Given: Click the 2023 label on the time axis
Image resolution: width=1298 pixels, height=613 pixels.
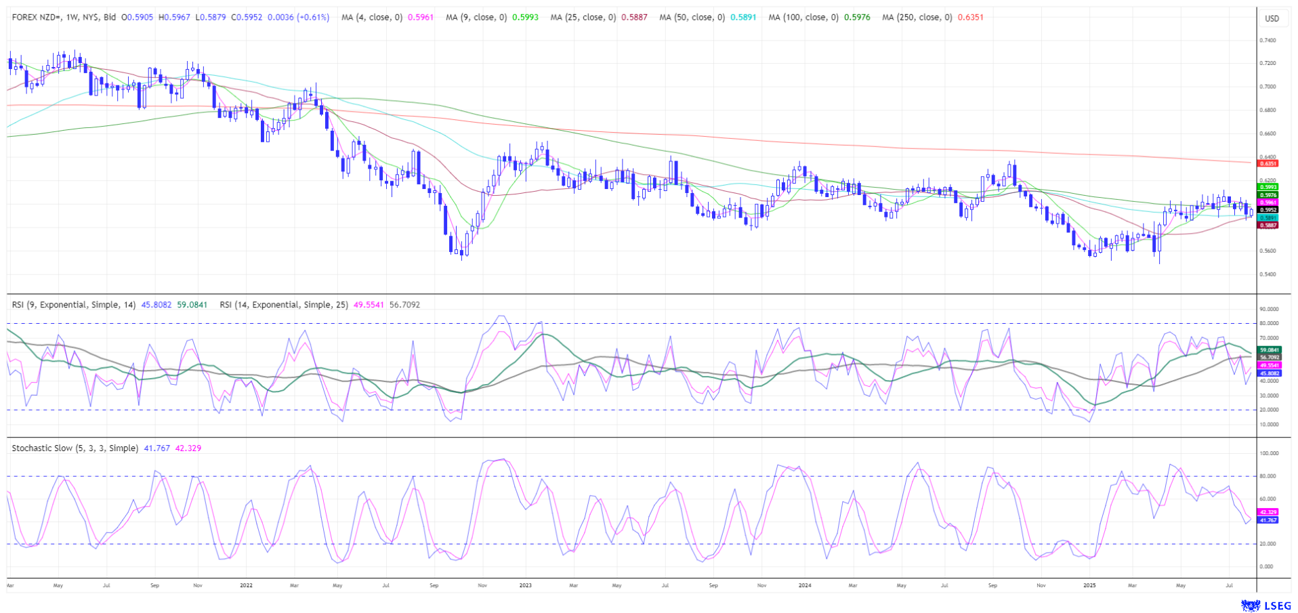Looking at the screenshot, I should [x=526, y=585].
